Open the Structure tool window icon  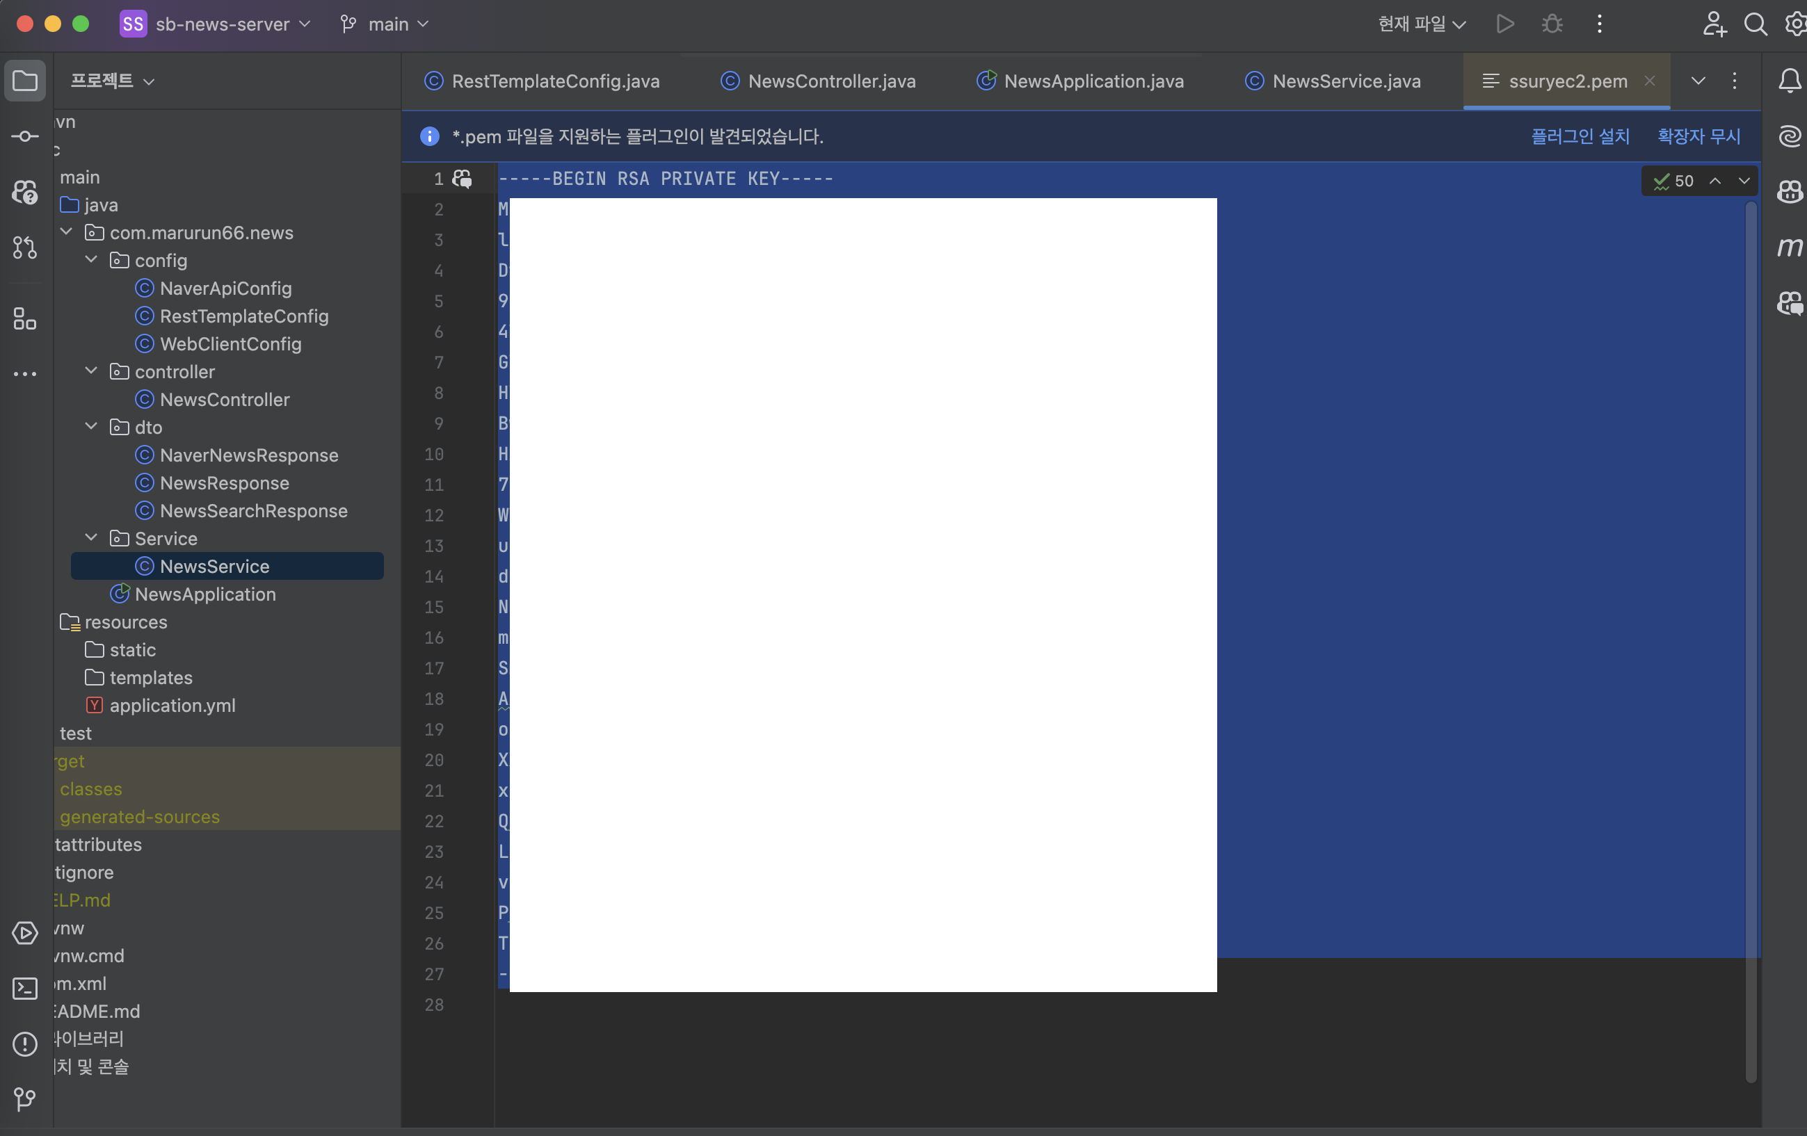[25, 318]
